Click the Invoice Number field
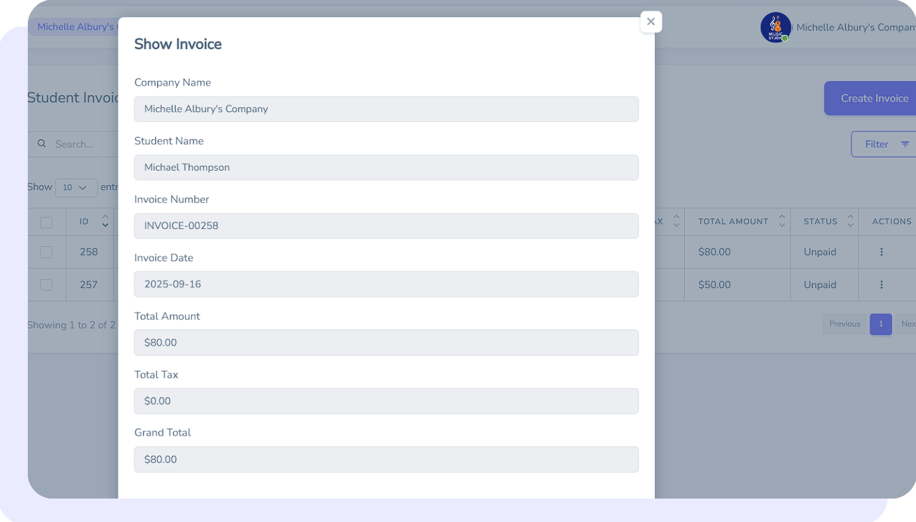916x522 pixels. (x=386, y=226)
